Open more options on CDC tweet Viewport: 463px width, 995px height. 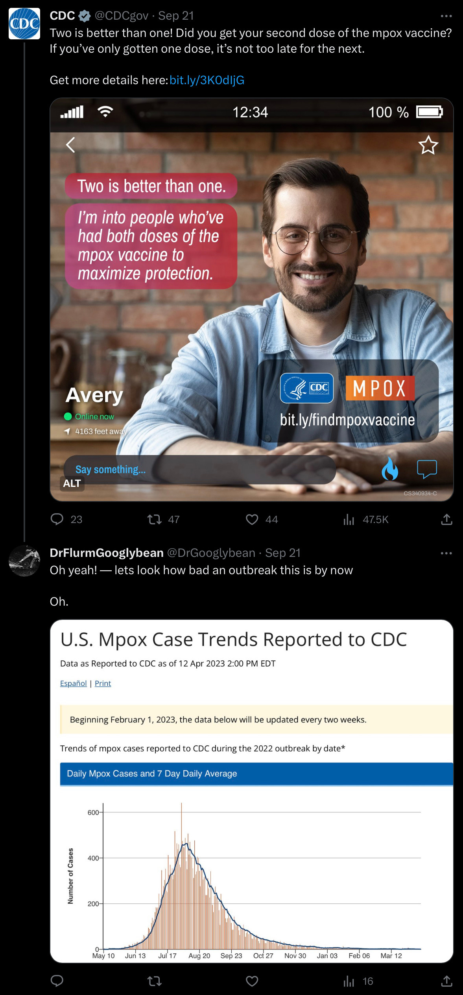pos(446,16)
